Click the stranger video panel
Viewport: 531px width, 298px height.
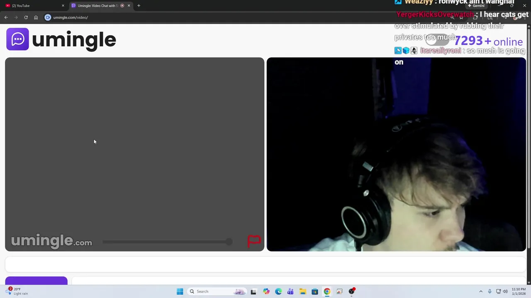[134, 154]
